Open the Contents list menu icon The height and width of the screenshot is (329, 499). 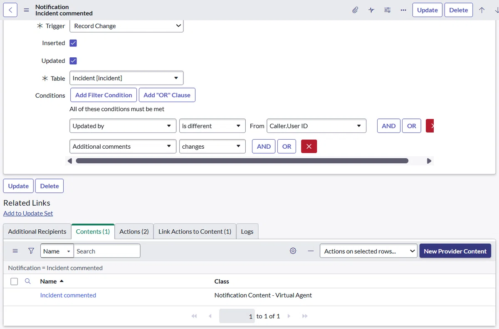tap(15, 251)
